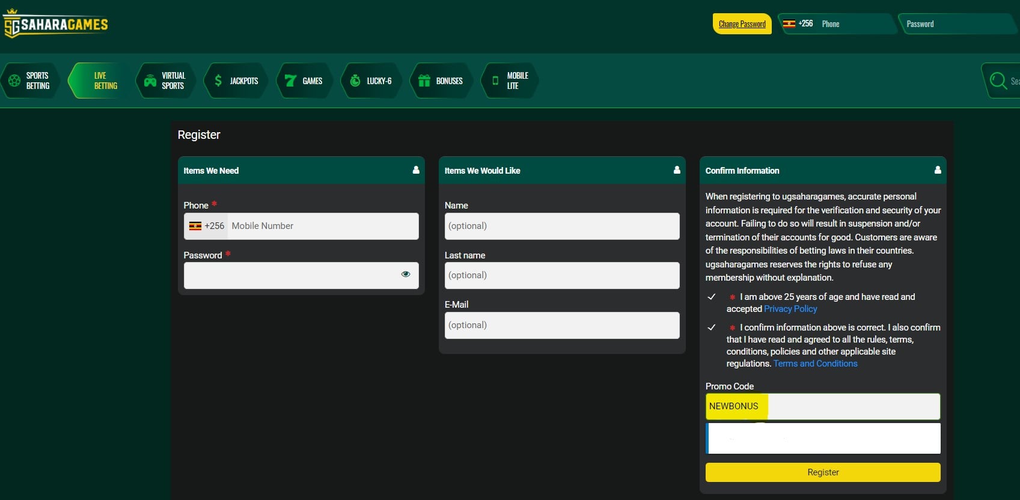
Task: Go to the Jackpots section
Action: coord(236,81)
